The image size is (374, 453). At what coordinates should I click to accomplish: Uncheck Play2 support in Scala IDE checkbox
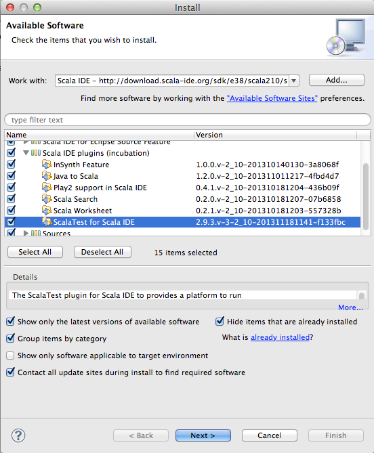click(11, 187)
